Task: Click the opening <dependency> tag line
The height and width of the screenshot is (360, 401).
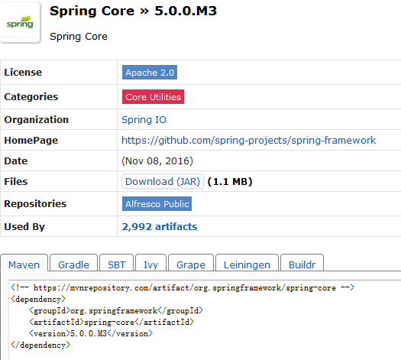Action: pyautogui.click(x=38, y=300)
